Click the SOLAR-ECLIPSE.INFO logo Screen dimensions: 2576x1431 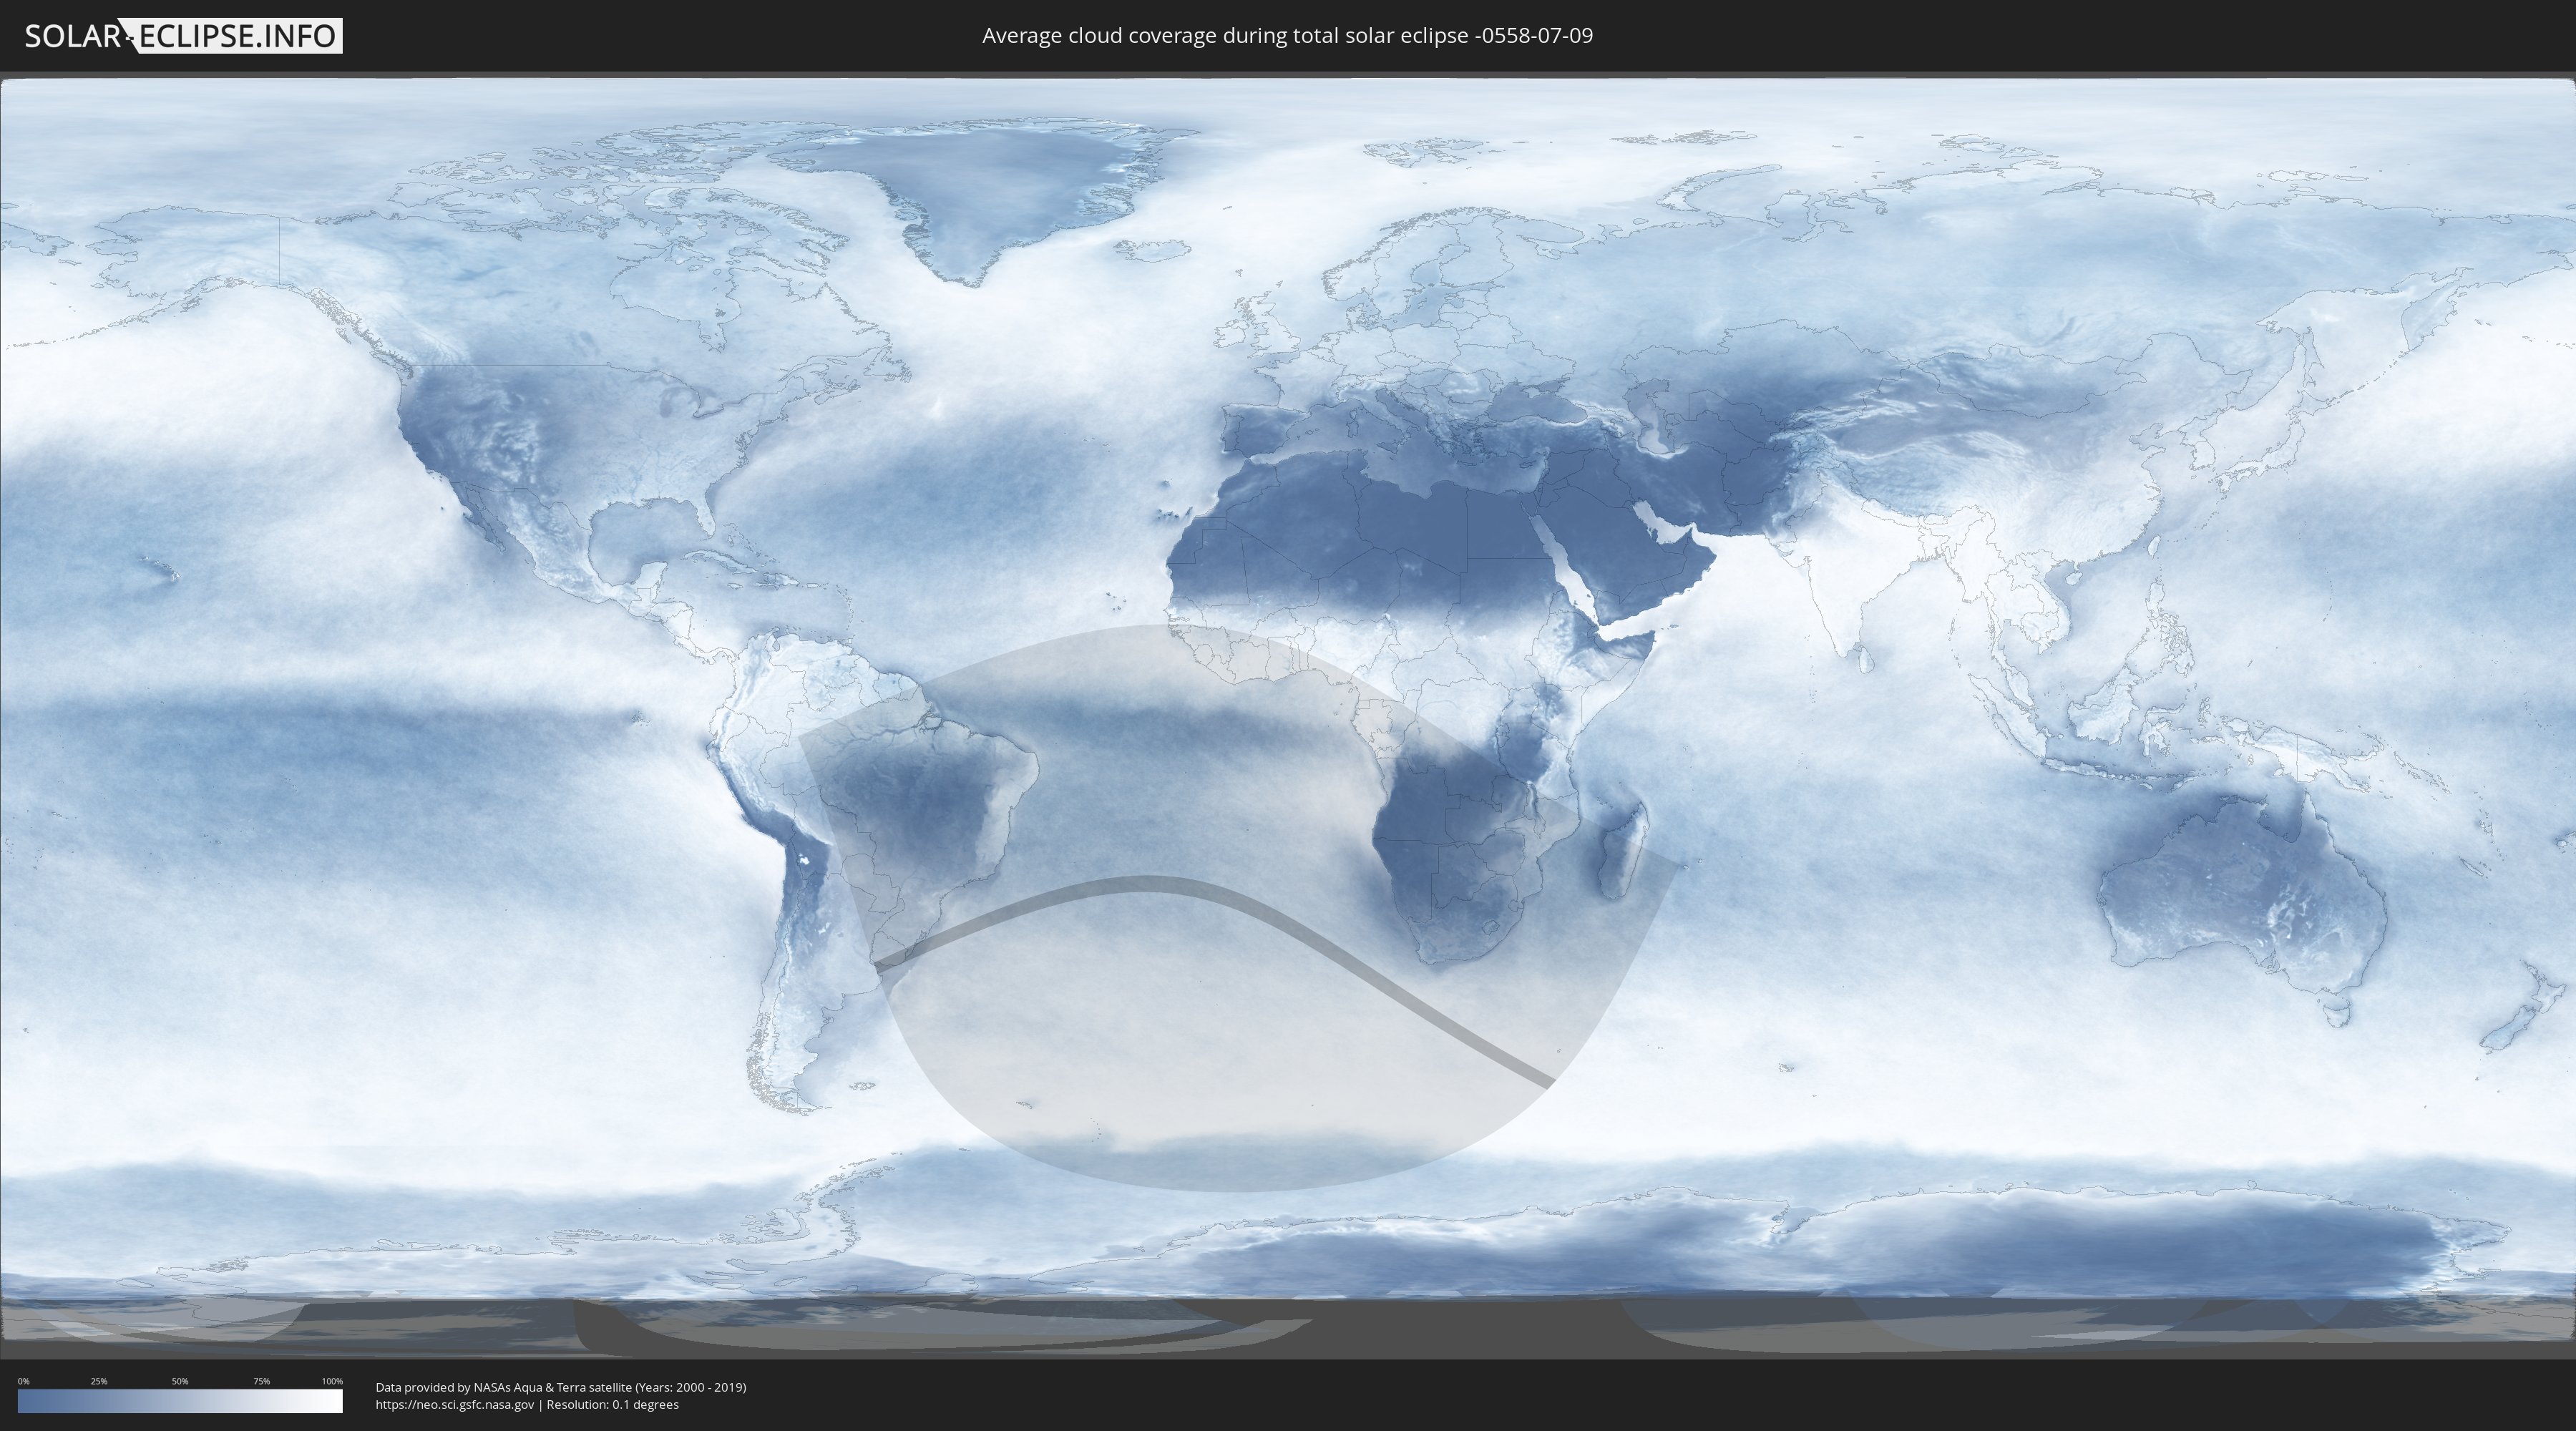pos(183,36)
